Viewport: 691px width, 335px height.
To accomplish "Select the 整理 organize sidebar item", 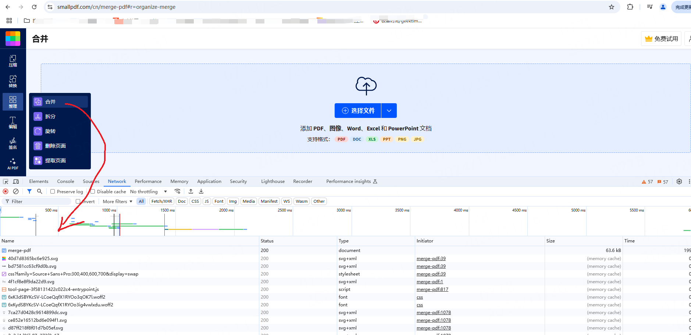I will point(13,102).
